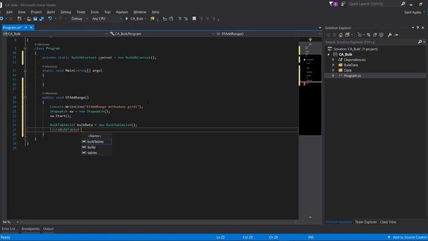Viewport: 428px width, 241px height.
Task: Select bulks suggestion in IntelliSense list
Action: pos(96,147)
